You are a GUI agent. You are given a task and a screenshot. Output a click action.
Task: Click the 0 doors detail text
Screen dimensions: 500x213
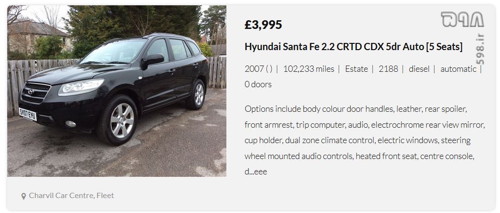258,84
